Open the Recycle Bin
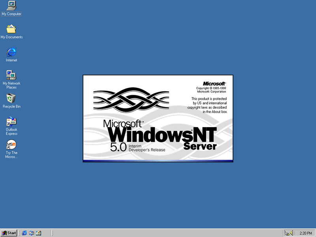The height and width of the screenshot is (237, 316). (x=11, y=99)
